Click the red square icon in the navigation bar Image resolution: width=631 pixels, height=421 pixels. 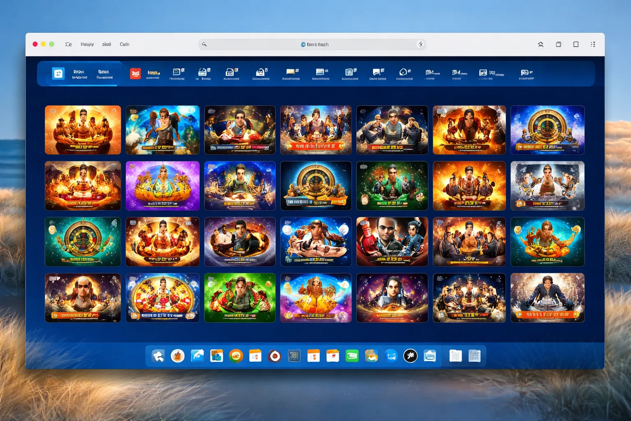(136, 74)
